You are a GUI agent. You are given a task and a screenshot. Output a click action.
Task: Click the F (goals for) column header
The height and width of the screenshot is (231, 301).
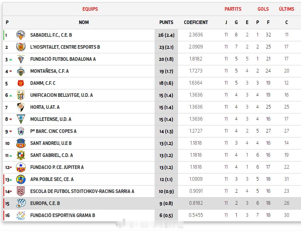(x=268, y=22)
